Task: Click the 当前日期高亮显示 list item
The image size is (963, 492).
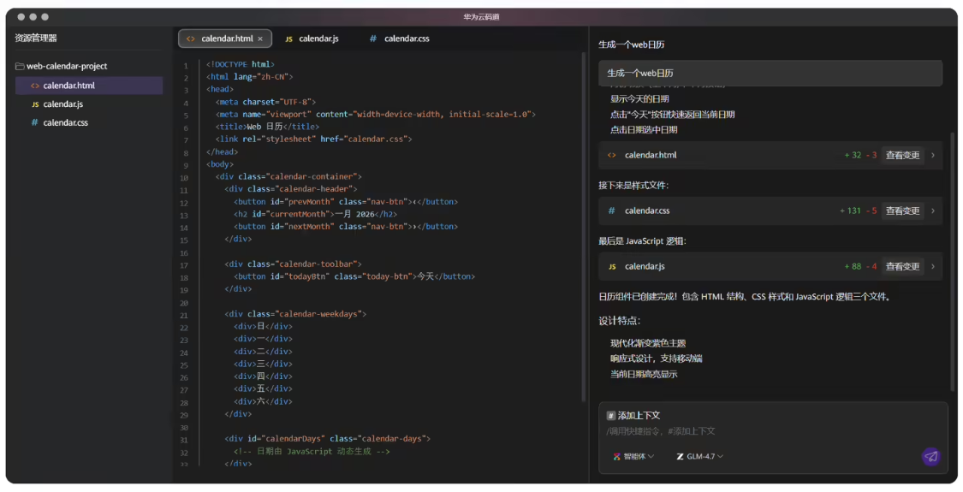Action: click(644, 374)
